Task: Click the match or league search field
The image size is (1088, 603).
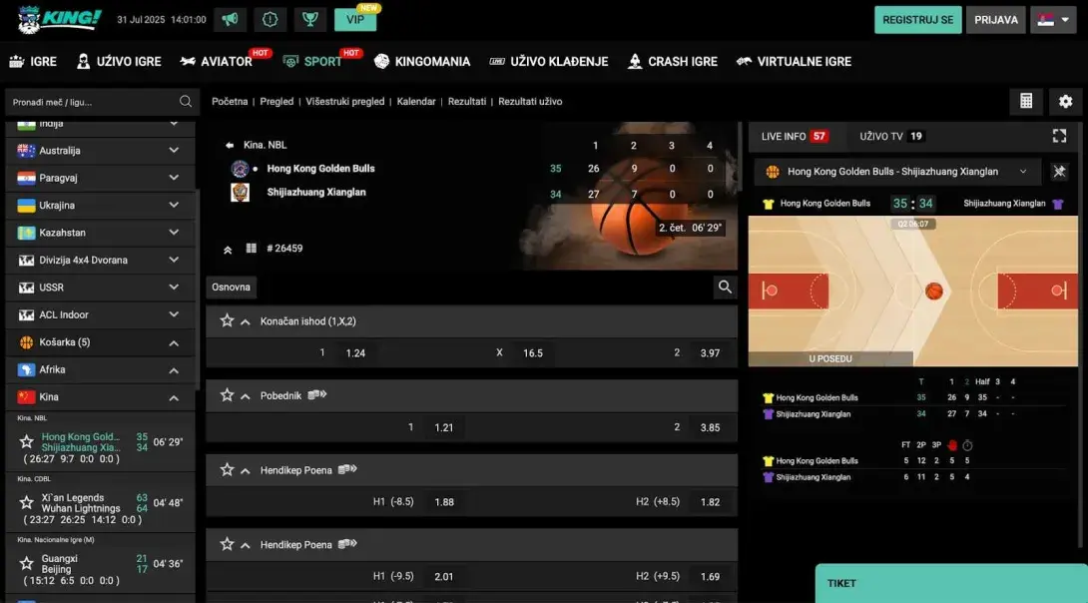Action: [93, 102]
